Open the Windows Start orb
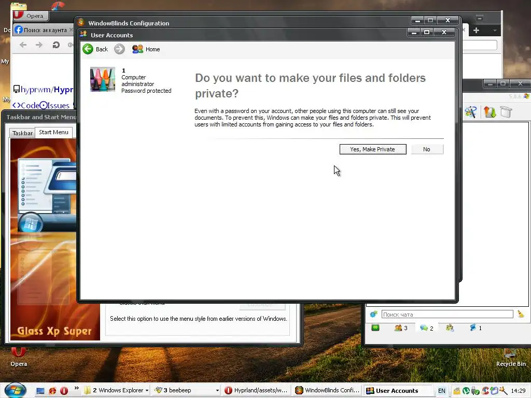531x398 pixels. pyautogui.click(x=15, y=390)
